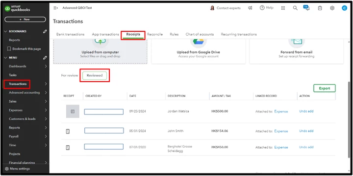The height and width of the screenshot is (176, 353).
Task: Open the notifications icon with badge
Action: coord(306,8)
